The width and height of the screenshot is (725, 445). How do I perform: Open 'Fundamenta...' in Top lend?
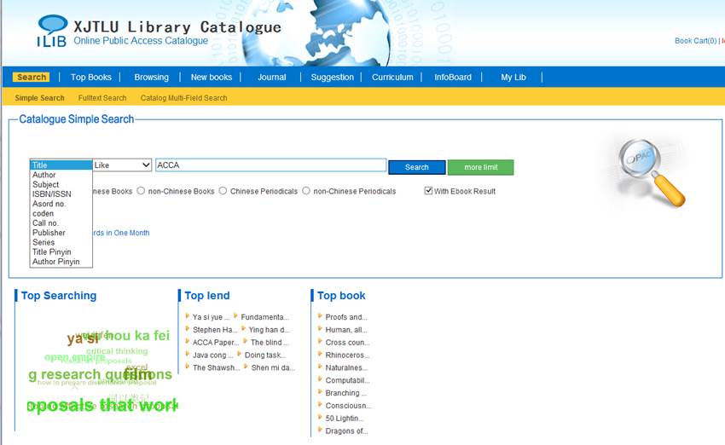point(264,317)
